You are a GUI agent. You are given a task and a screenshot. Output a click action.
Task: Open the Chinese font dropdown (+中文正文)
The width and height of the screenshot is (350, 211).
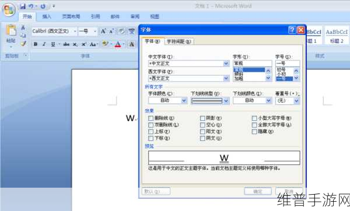tap(226, 64)
